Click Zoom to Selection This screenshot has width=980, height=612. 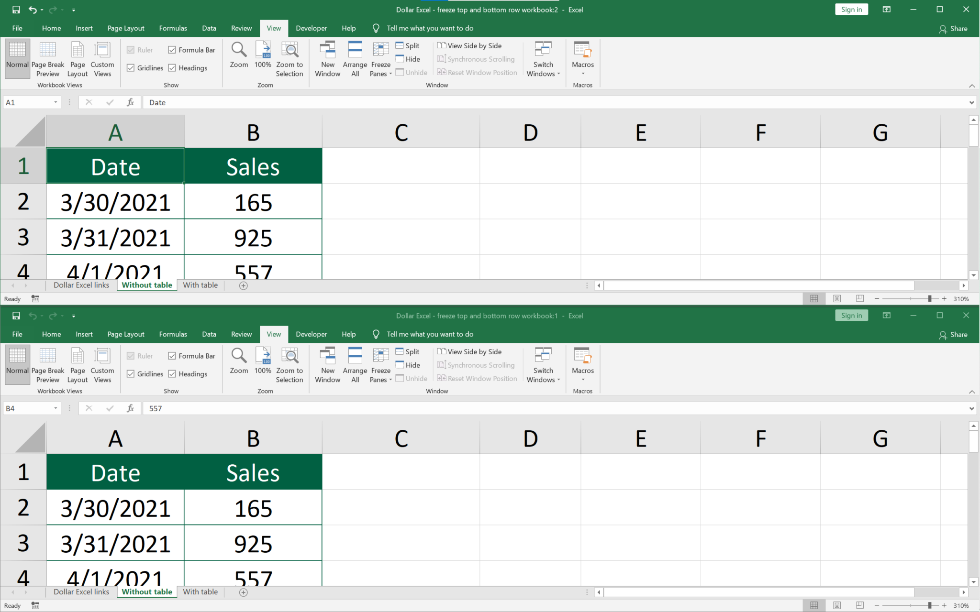[x=290, y=58]
